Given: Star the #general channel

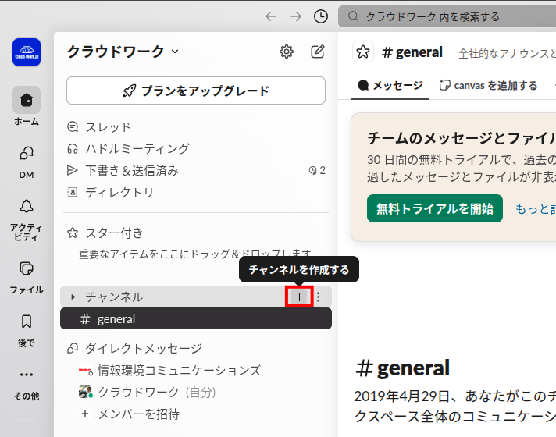Looking at the screenshot, I should [362, 52].
